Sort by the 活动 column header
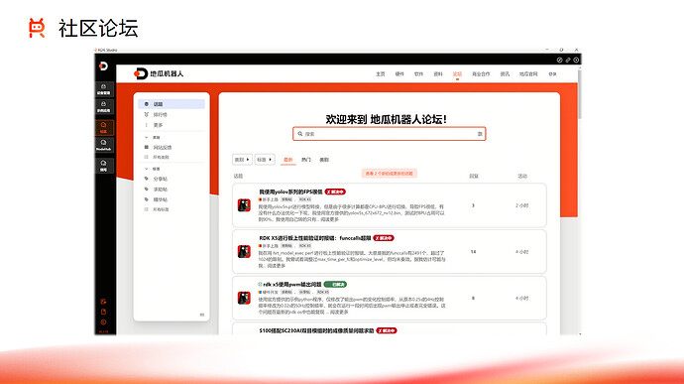This screenshot has width=684, height=384. click(x=522, y=176)
